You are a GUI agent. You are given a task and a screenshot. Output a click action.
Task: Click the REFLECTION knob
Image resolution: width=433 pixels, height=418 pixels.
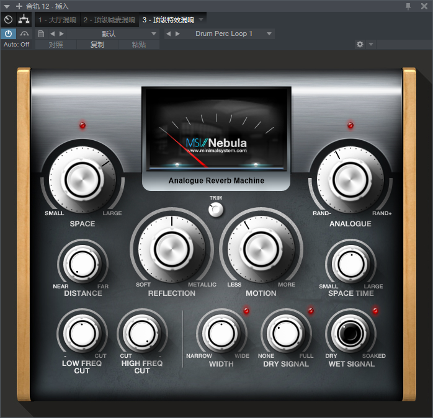(172, 249)
